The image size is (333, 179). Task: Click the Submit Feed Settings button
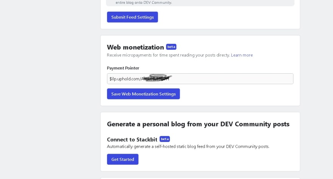132,17
